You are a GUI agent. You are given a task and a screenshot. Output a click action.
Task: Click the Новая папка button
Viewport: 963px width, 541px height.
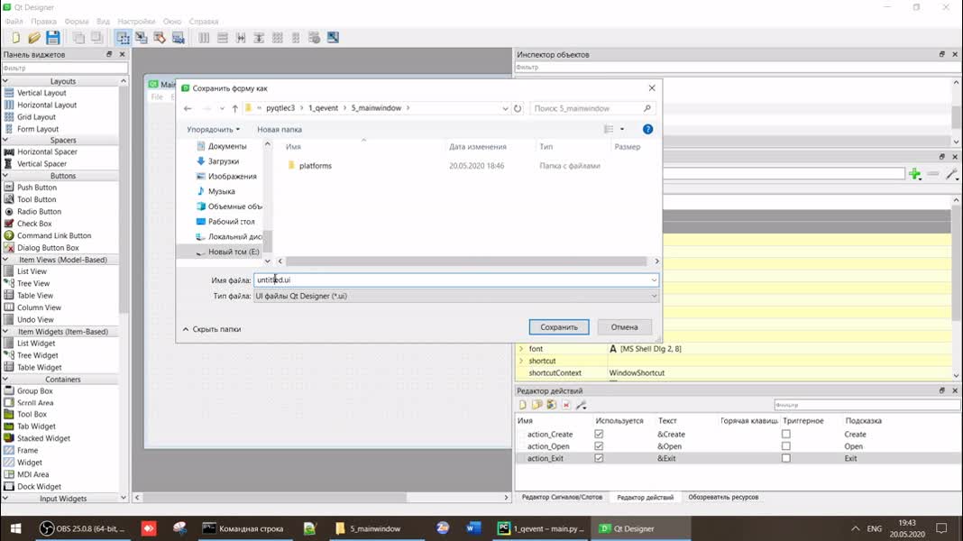[280, 130]
